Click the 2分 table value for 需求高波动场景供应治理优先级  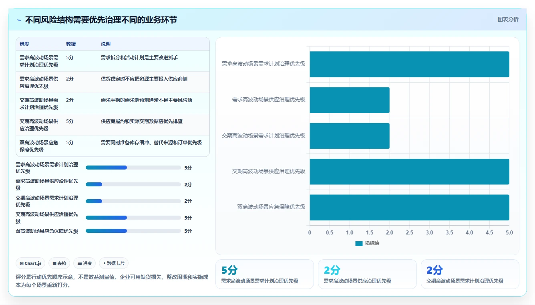coord(70,79)
